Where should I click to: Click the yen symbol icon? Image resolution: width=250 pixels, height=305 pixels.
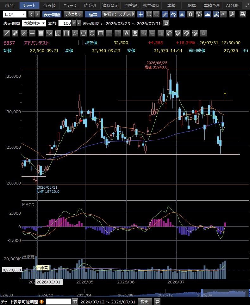click(182, 14)
